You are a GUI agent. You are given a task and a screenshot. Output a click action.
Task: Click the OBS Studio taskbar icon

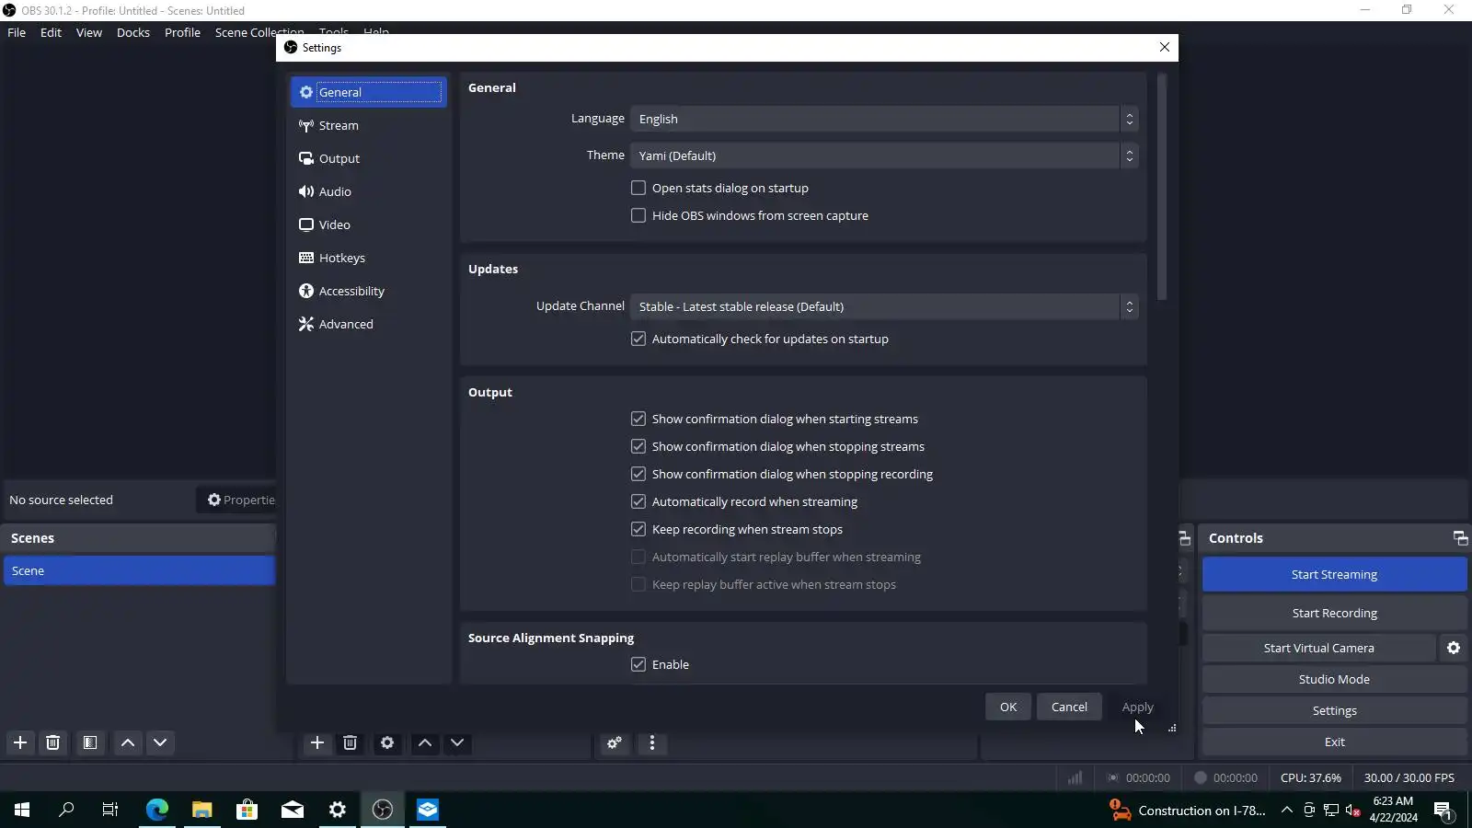tap(383, 810)
